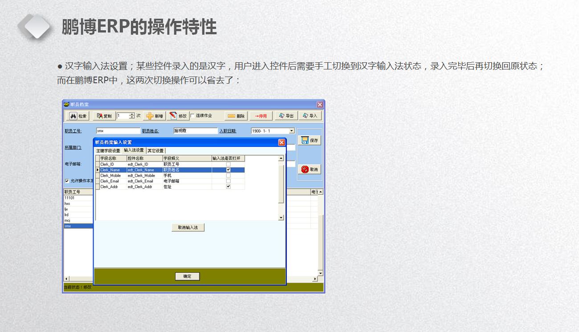Toggle the 连续作业 checkbox
579x332 pixels.
point(192,116)
